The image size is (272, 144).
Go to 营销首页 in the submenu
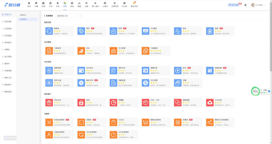click(x=23, y=15)
